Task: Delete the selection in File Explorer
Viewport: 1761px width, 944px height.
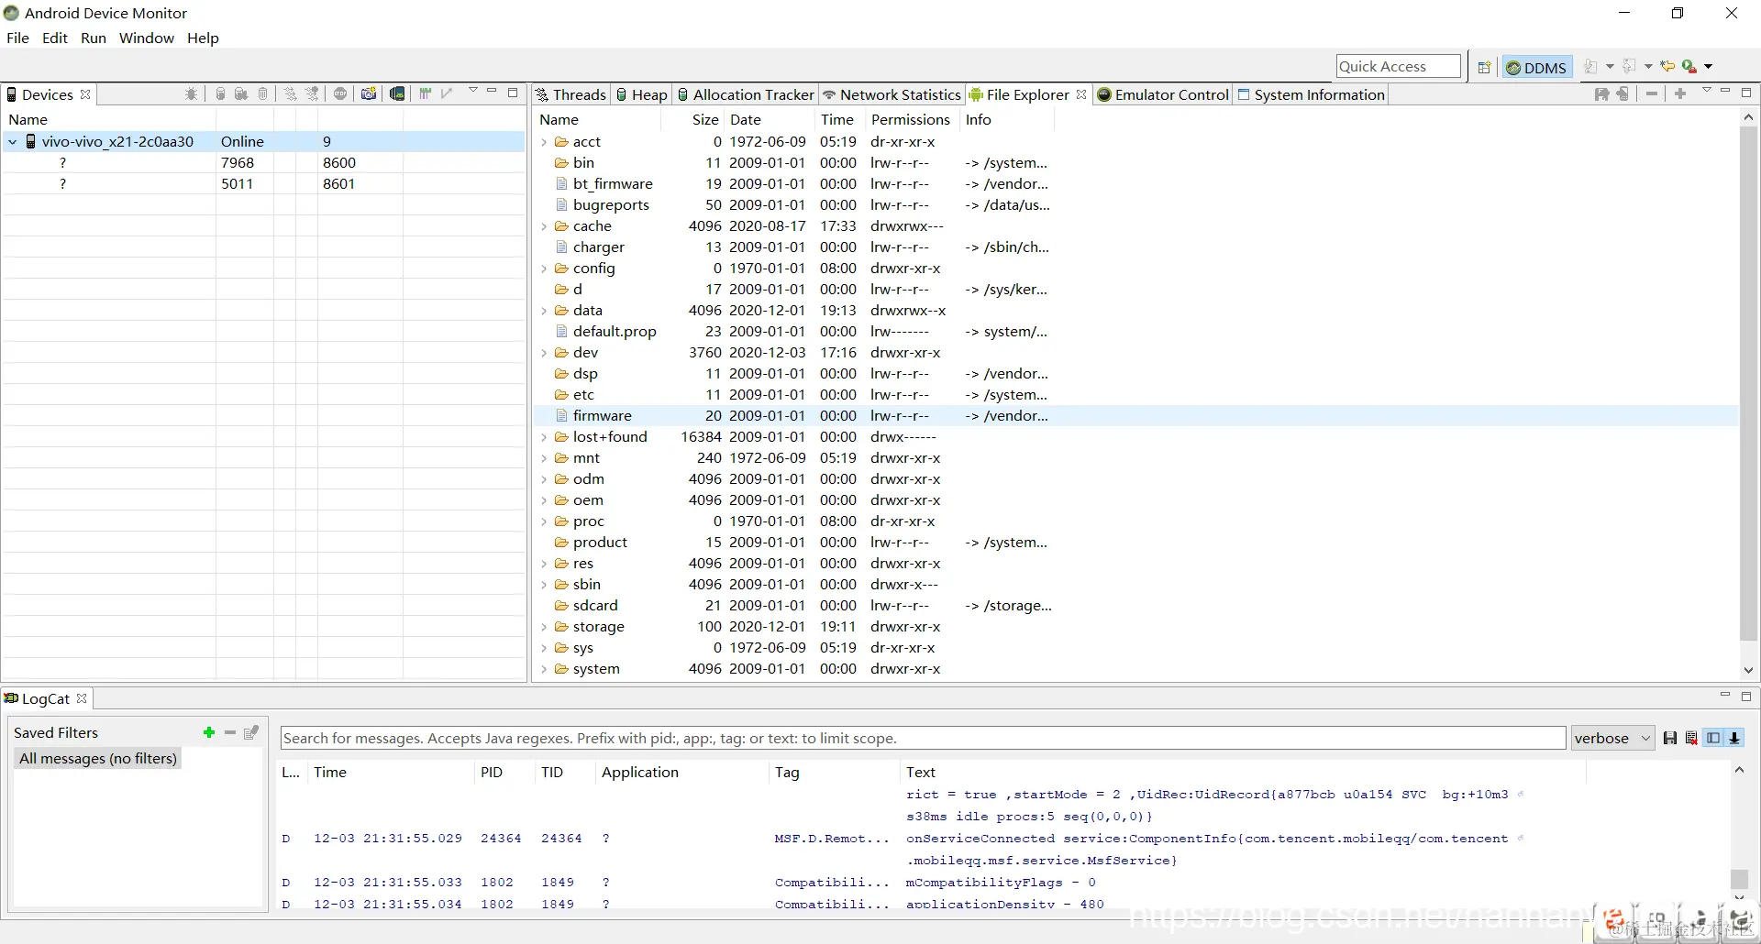Action: pos(1652,94)
